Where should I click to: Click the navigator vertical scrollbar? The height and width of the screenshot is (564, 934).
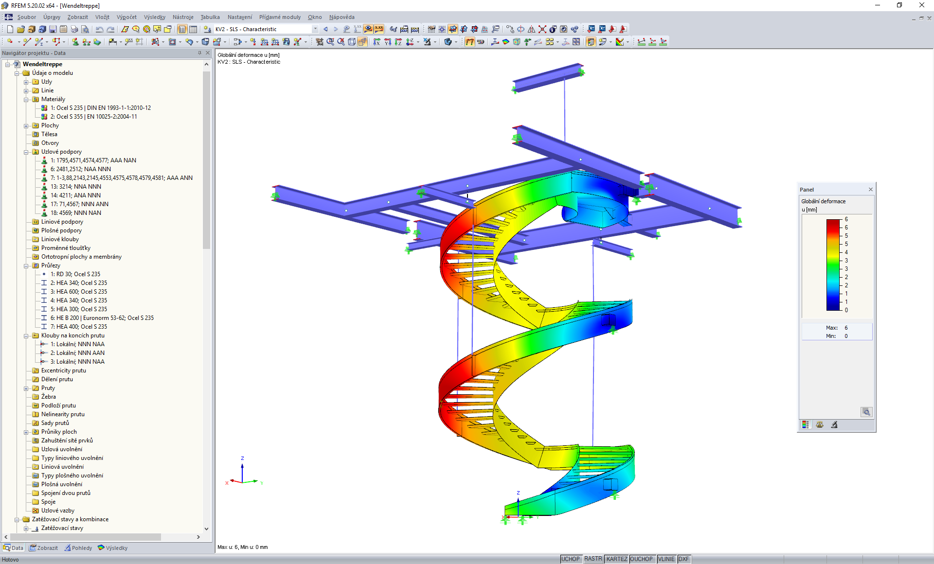coord(206,160)
